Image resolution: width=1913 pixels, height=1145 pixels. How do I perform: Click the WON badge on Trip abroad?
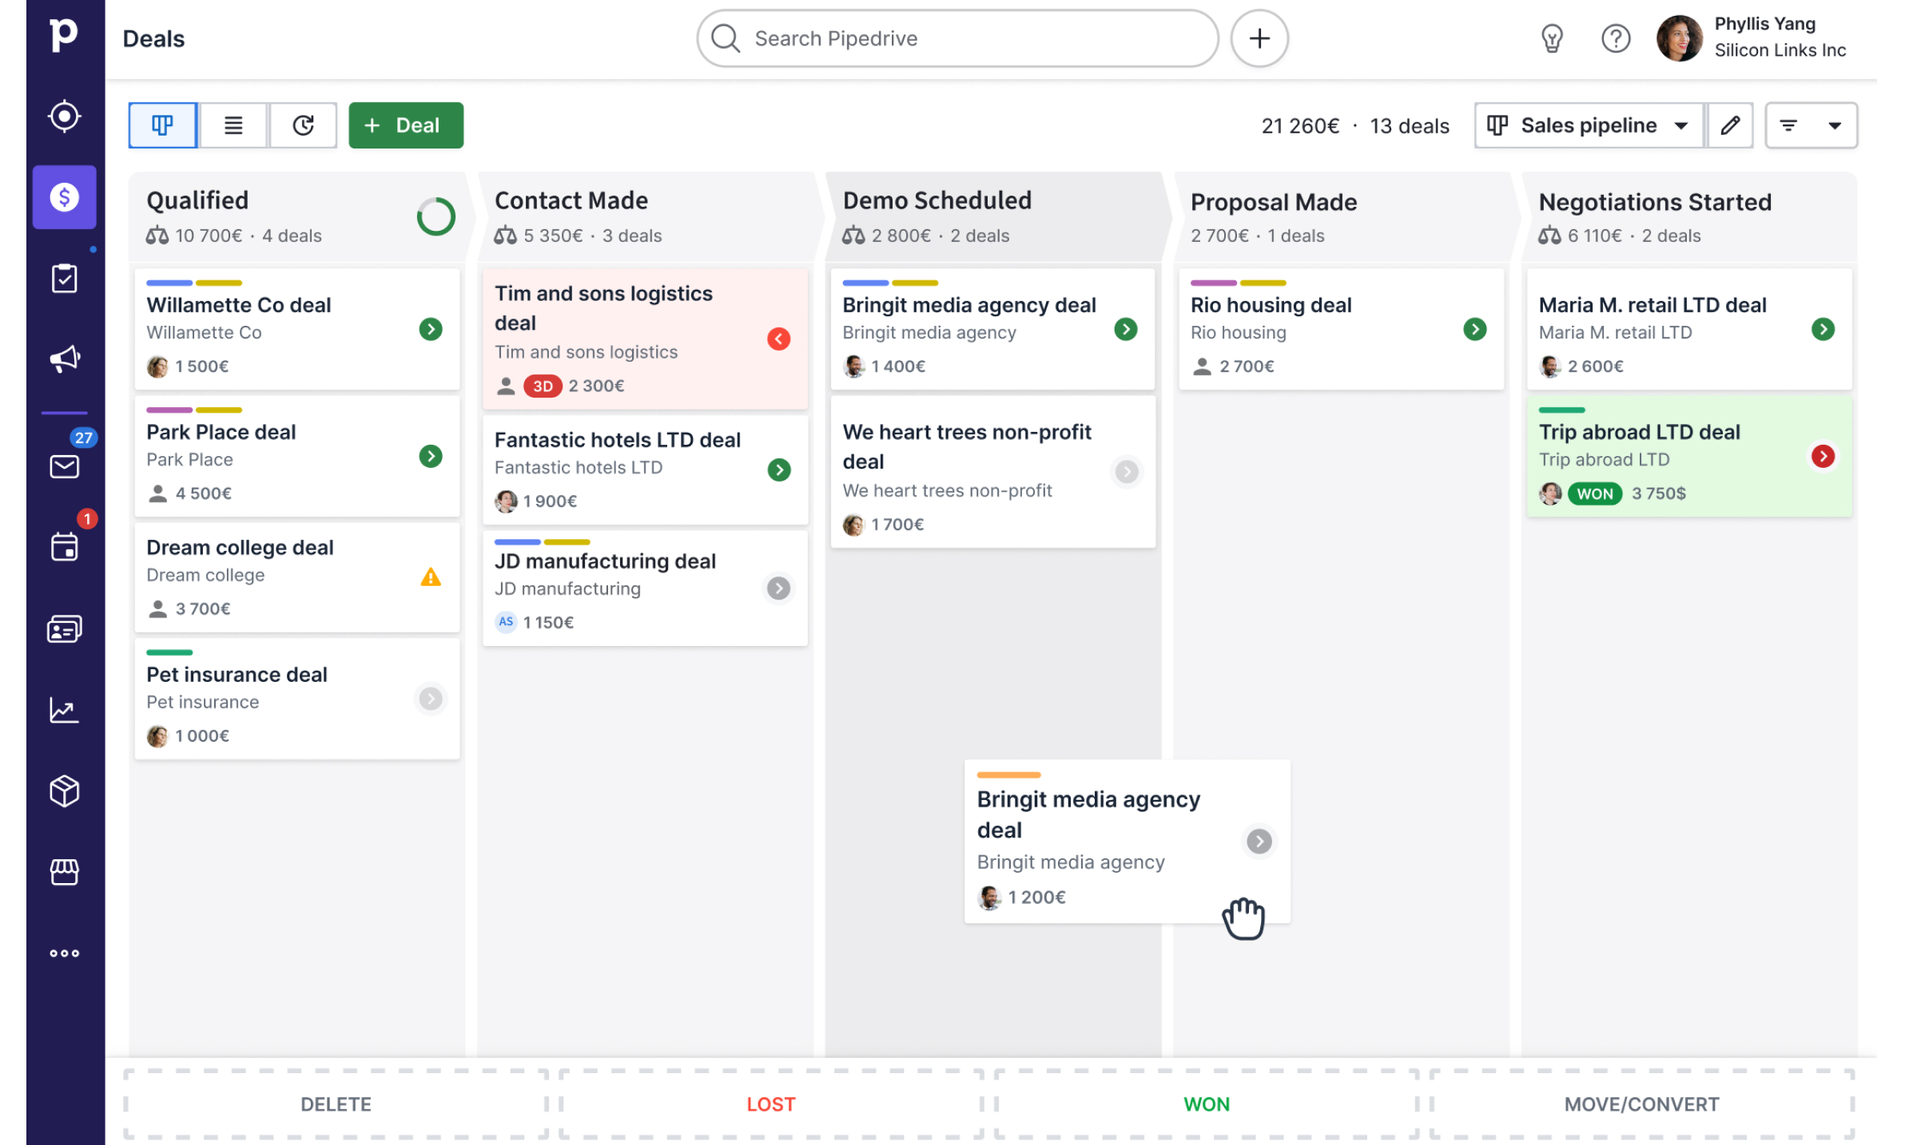click(x=1595, y=493)
